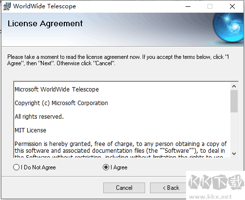Click the License Agreement header title
The height and width of the screenshot is (200, 245).
(x=45, y=24)
